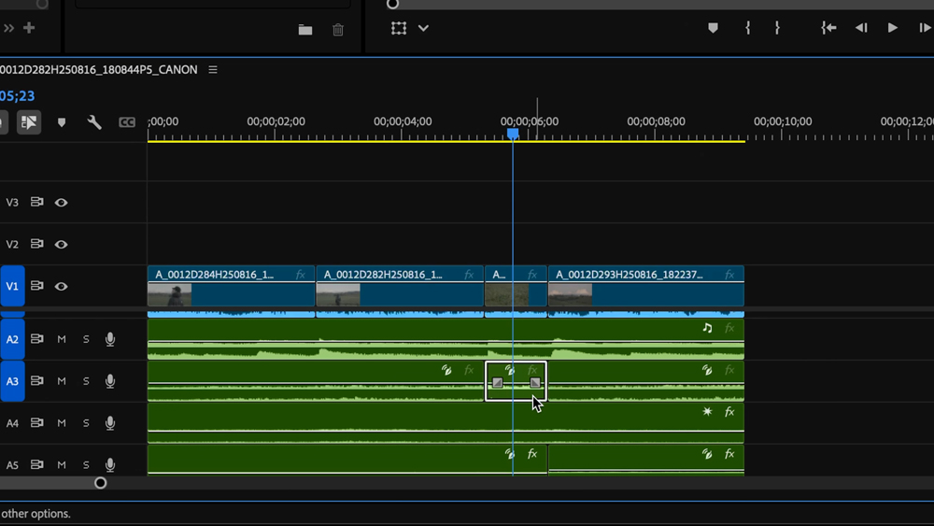Select the 0012D282H250816 sequence tab

[x=98, y=70]
